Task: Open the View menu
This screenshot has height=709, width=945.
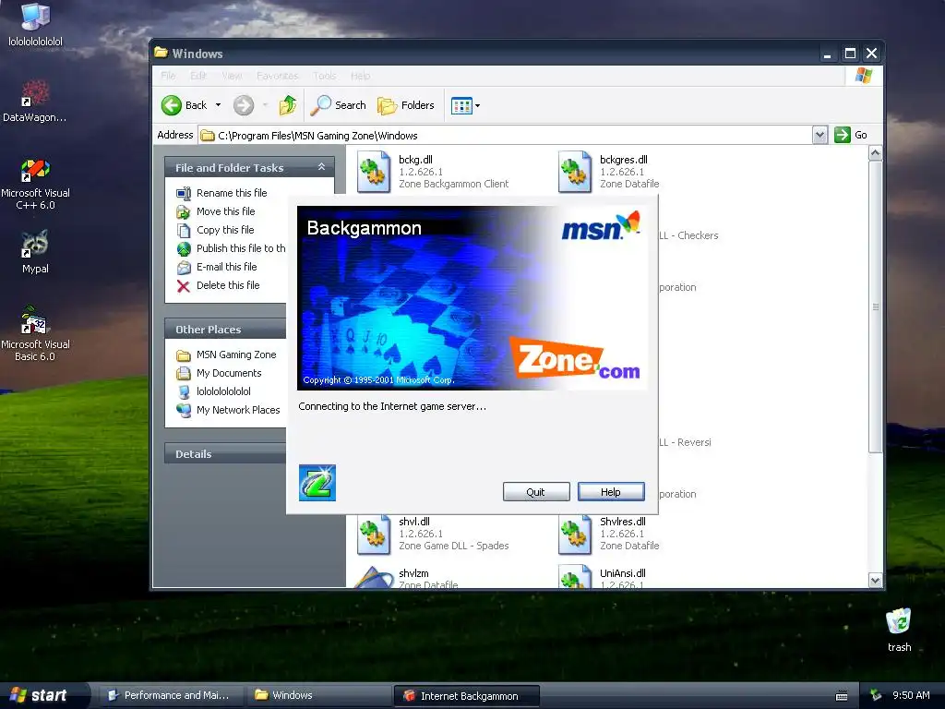Action: [232, 76]
